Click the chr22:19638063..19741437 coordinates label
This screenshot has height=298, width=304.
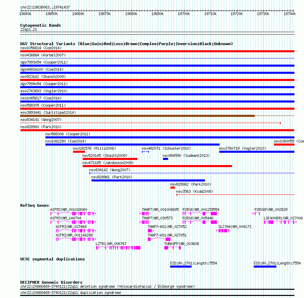pyautogui.click(x=45, y=7)
